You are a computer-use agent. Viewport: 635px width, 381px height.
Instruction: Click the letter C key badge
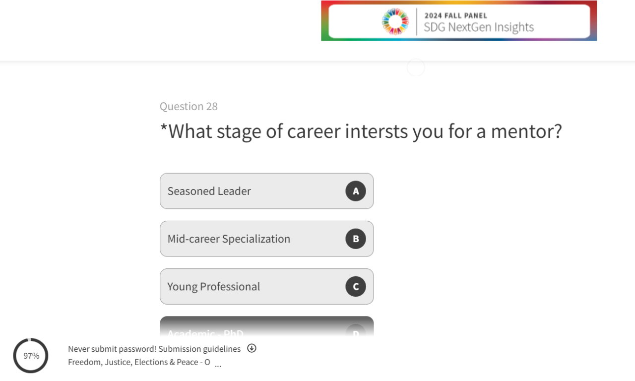(356, 286)
